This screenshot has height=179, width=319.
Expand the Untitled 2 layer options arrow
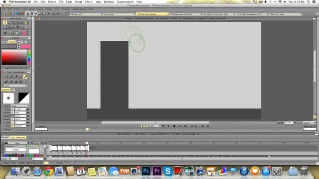click(x=26, y=146)
